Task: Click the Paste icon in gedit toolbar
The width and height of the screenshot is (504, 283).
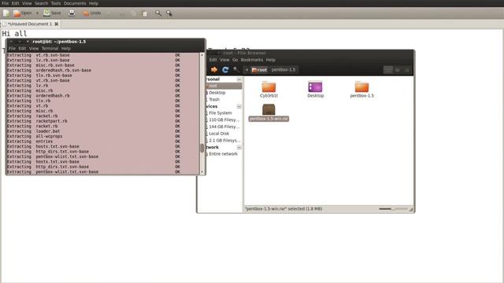Action: (145, 13)
